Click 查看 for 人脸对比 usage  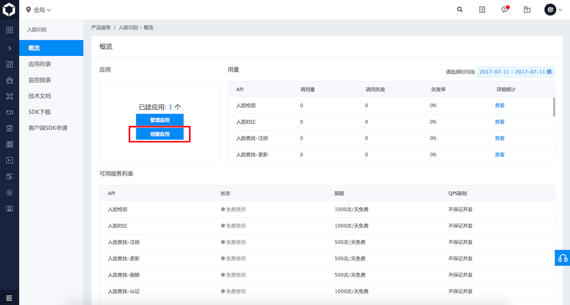pos(500,122)
